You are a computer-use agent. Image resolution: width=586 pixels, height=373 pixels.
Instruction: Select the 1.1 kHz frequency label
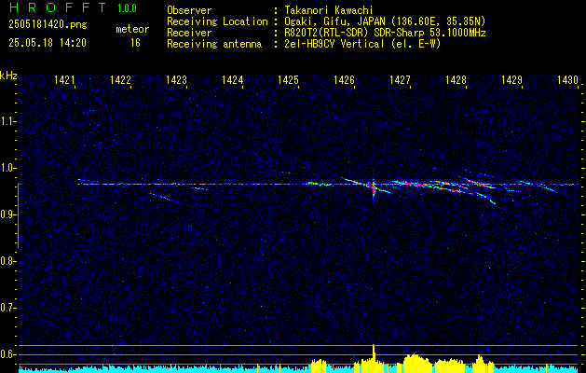(x=7, y=121)
